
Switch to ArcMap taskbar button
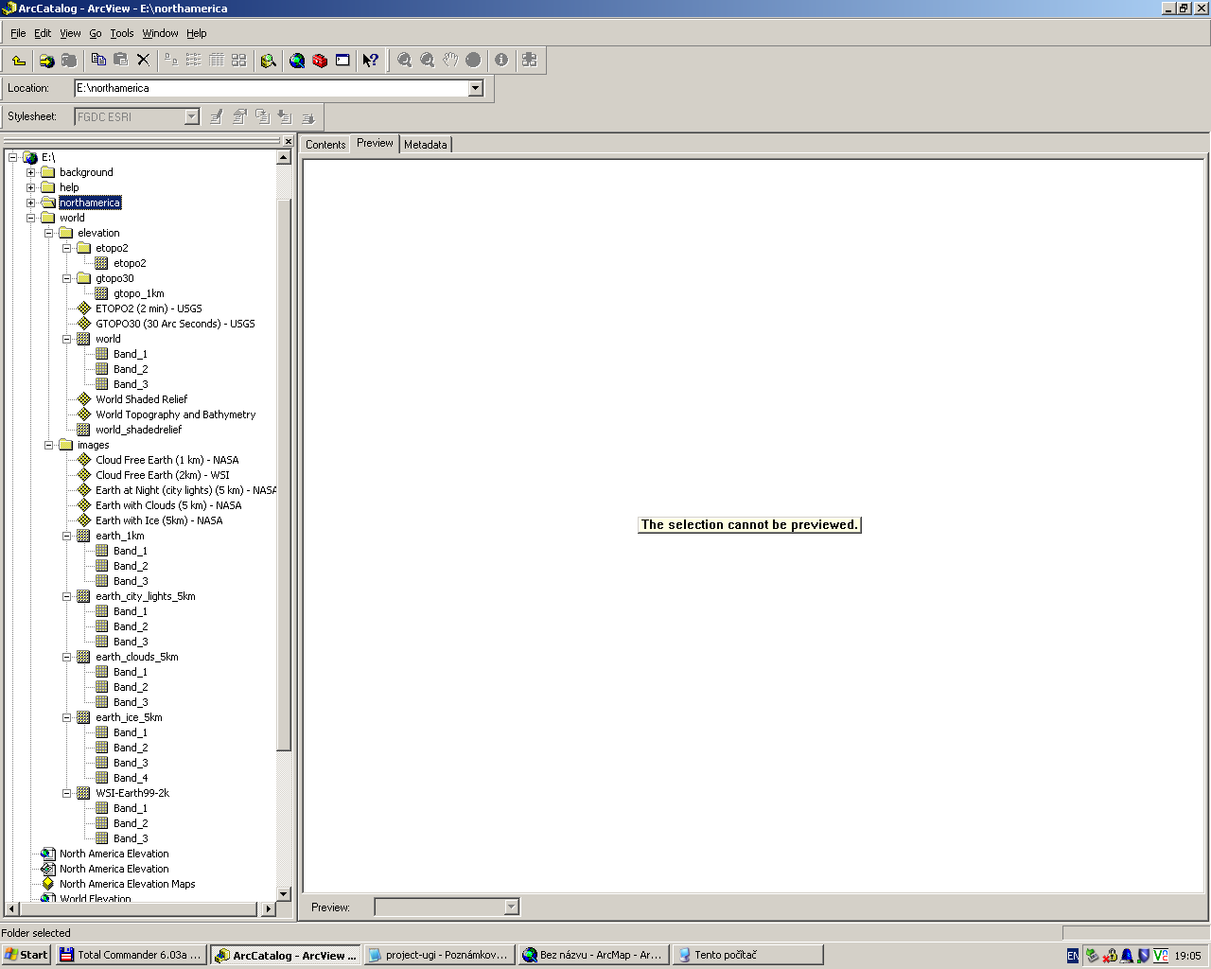click(592, 955)
